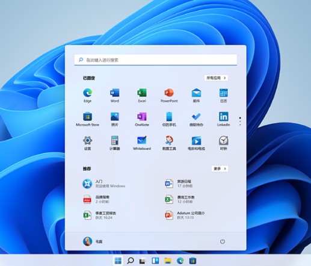Open the LinkedIn pinned app
Screen dimensions: 311x266
[223, 119]
